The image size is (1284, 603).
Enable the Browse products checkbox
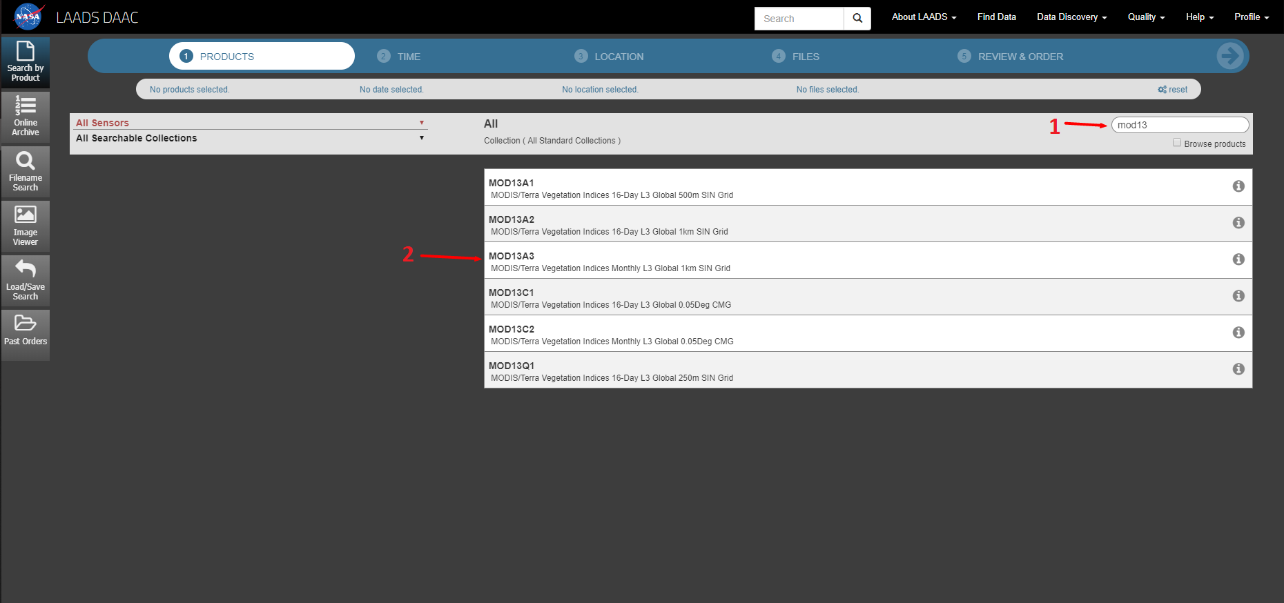pyautogui.click(x=1177, y=143)
